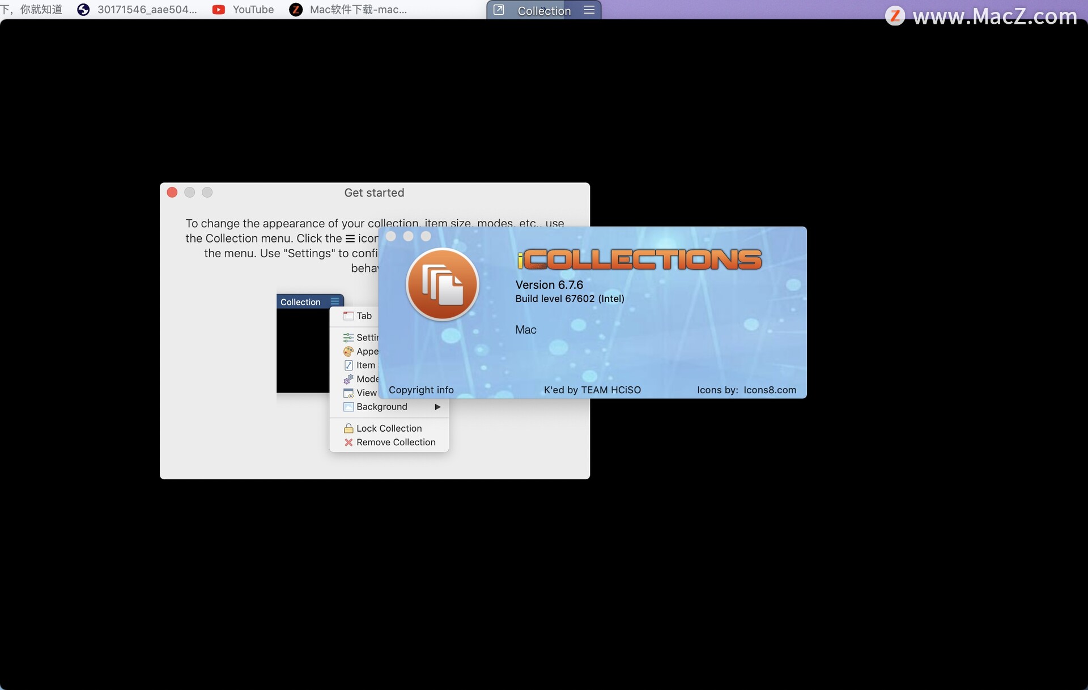The width and height of the screenshot is (1088, 690).
Task: Click the Z icon beside Mac软件下载 bookmark
Action: point(296,10)
